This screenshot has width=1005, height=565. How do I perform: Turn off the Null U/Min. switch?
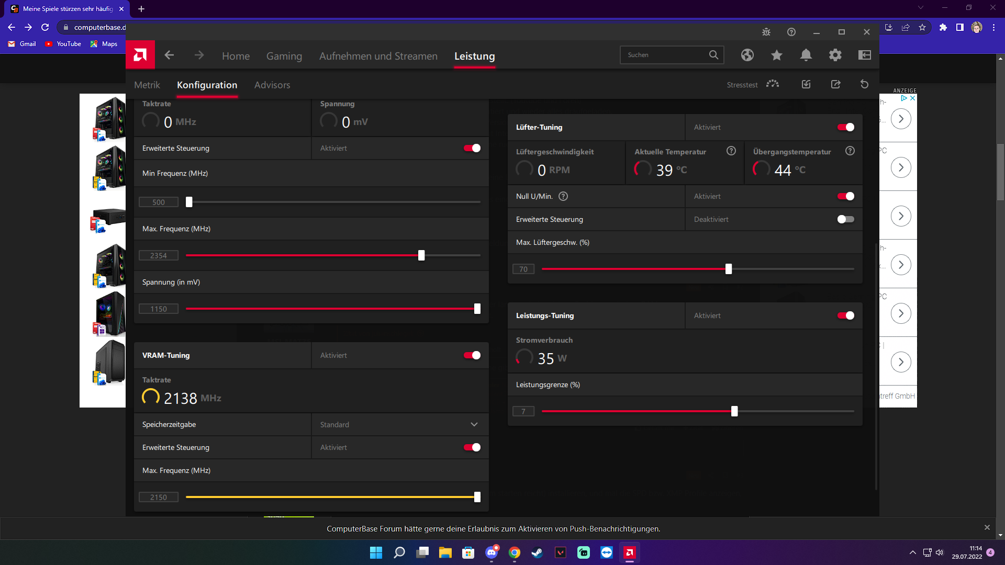point(845,196)
